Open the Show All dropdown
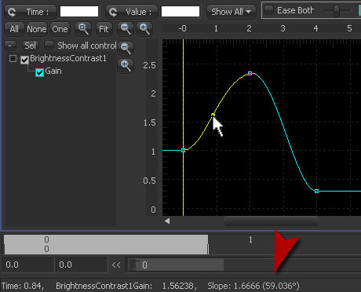This screenshot has width=361, height=292. [231, 12]
